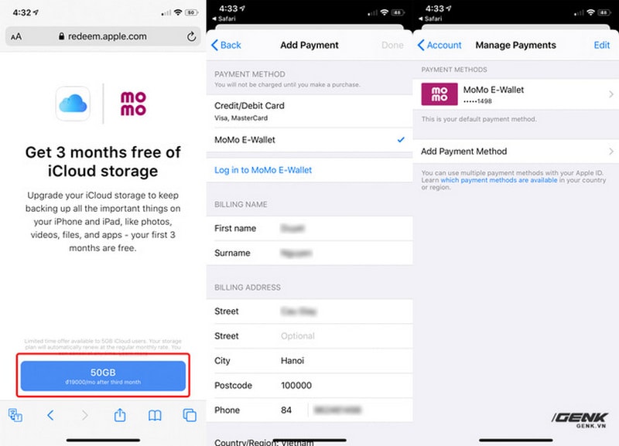This screenshot has width=619, height=446.
Task: Open 'which payment methods are available' link
Action: pos(498,180)
